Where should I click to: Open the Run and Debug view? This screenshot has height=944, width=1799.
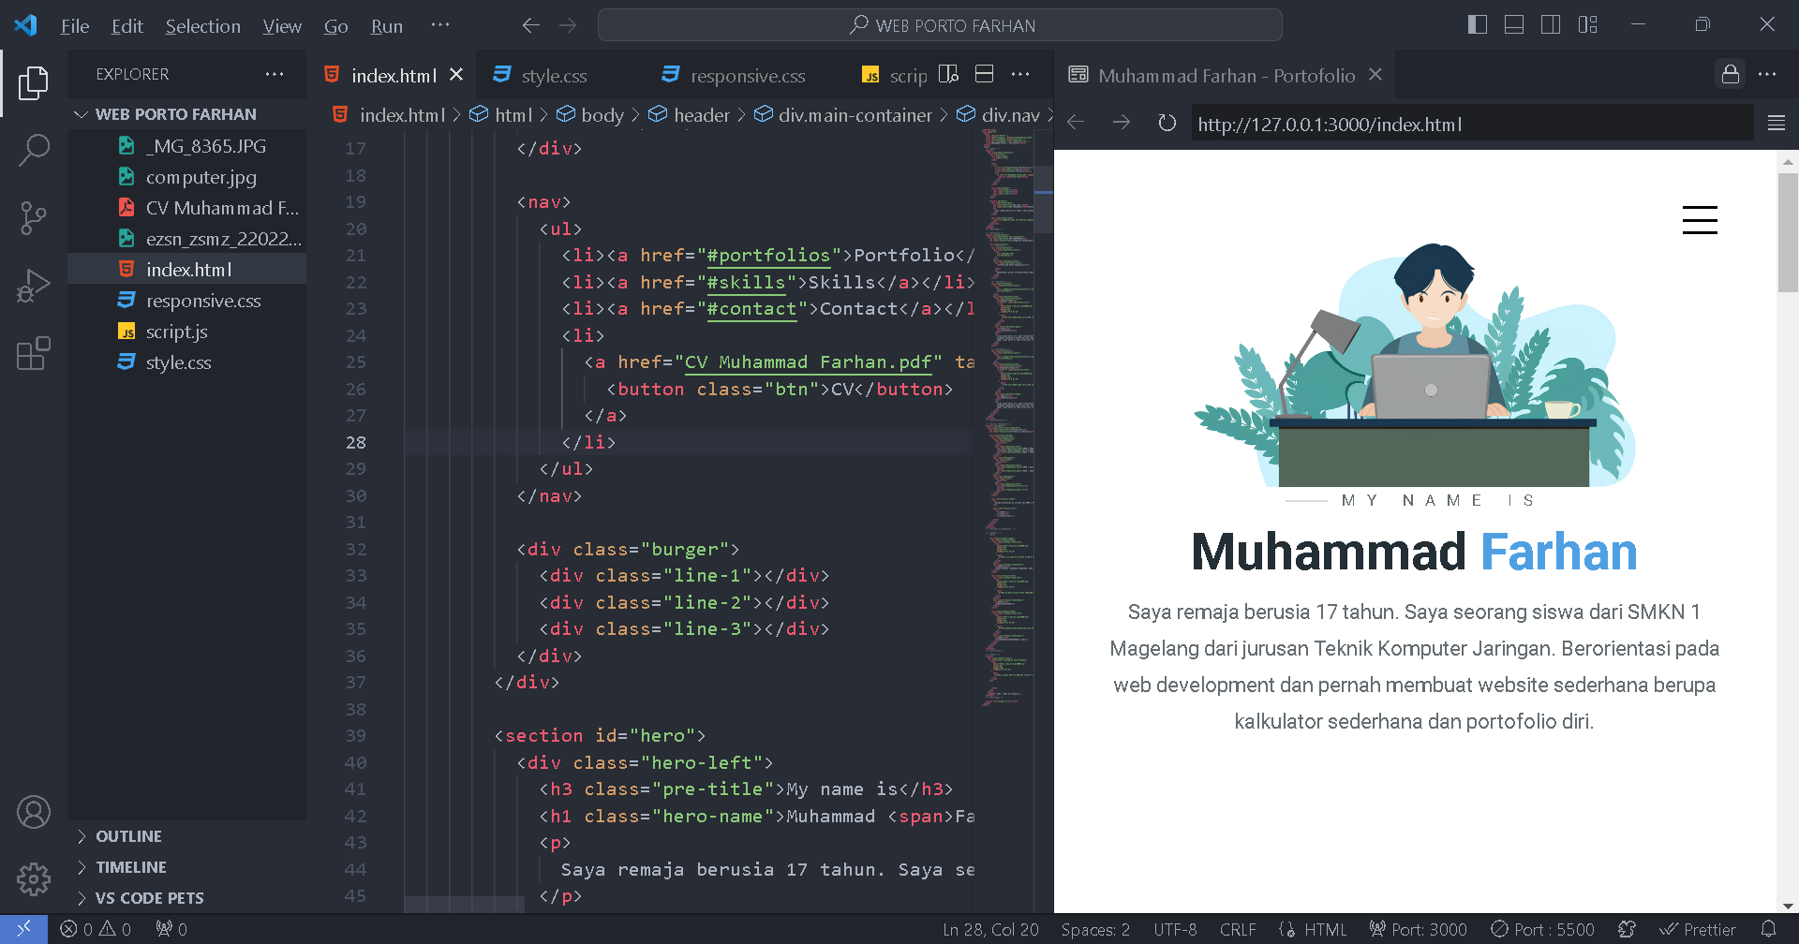pos(34,285)
